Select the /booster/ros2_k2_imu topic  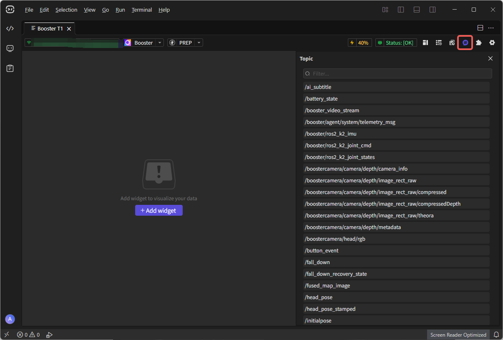(396, 133)
